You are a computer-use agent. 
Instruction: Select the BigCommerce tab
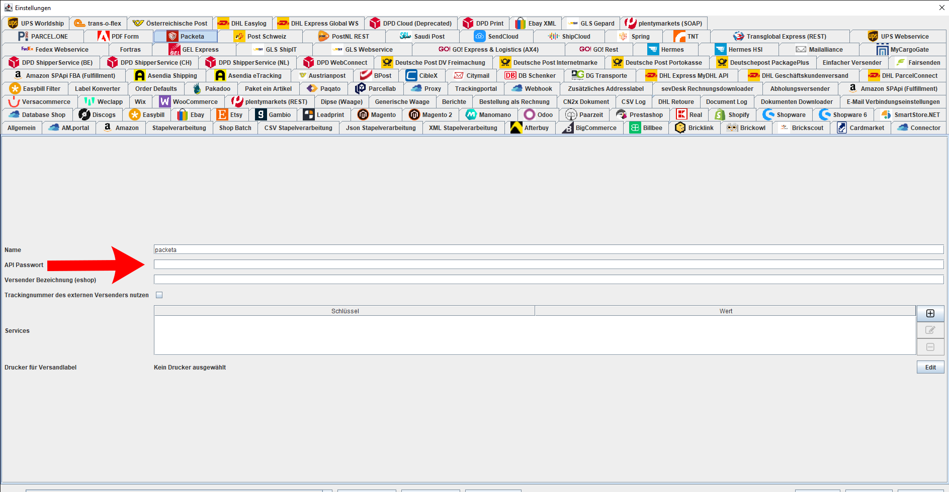[589, 128]
